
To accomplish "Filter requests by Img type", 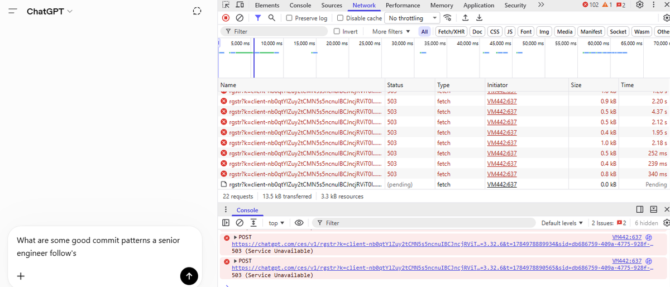I will (544, 31).
